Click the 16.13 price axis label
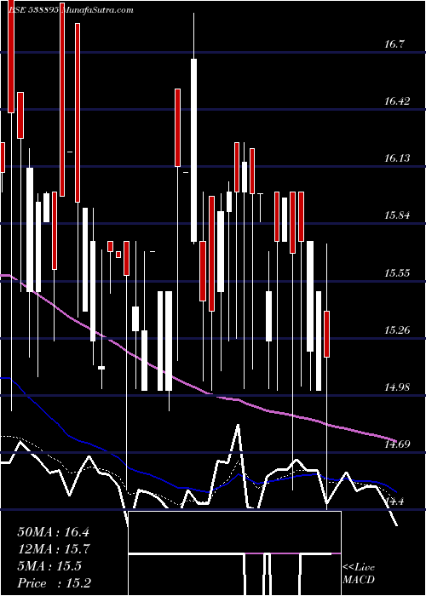The image size is (426, 596). (397, 158)
